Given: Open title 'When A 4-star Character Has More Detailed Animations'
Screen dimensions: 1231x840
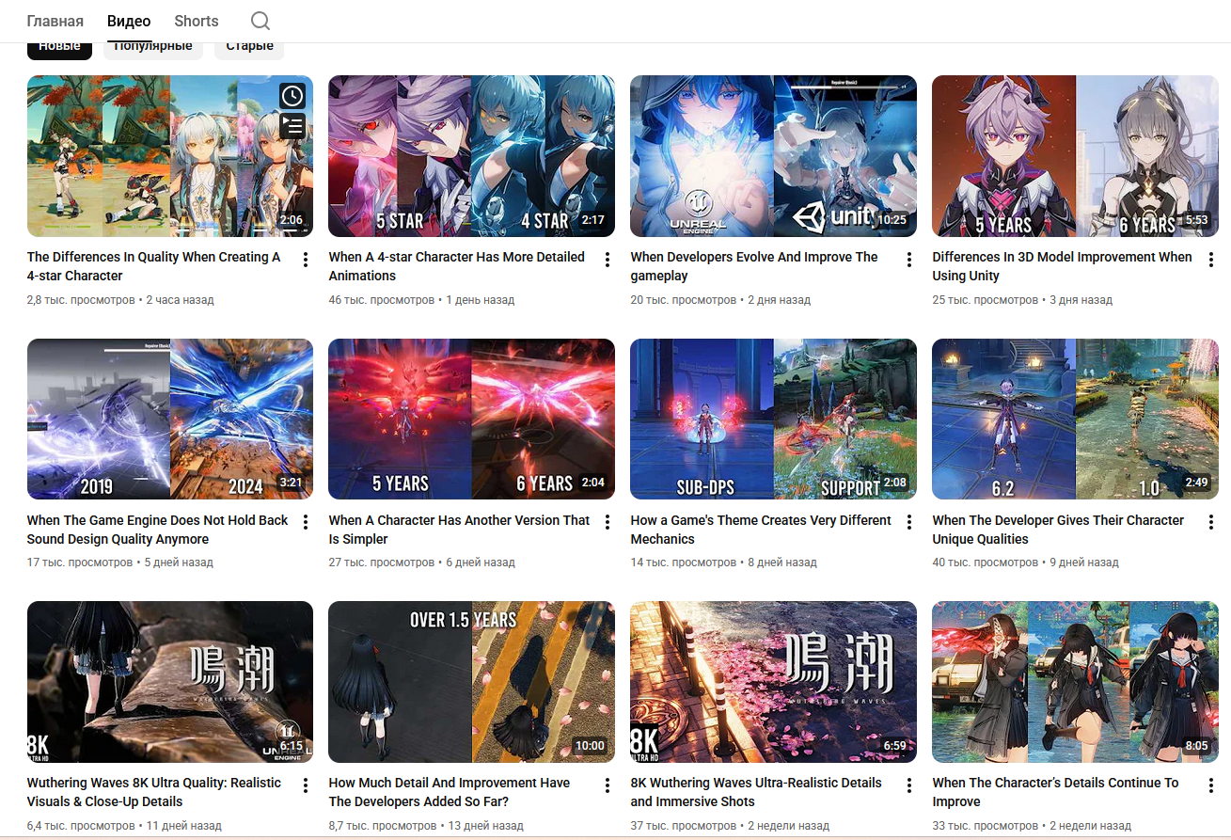Looking at the screenshot, I should [x=457, y=266].
